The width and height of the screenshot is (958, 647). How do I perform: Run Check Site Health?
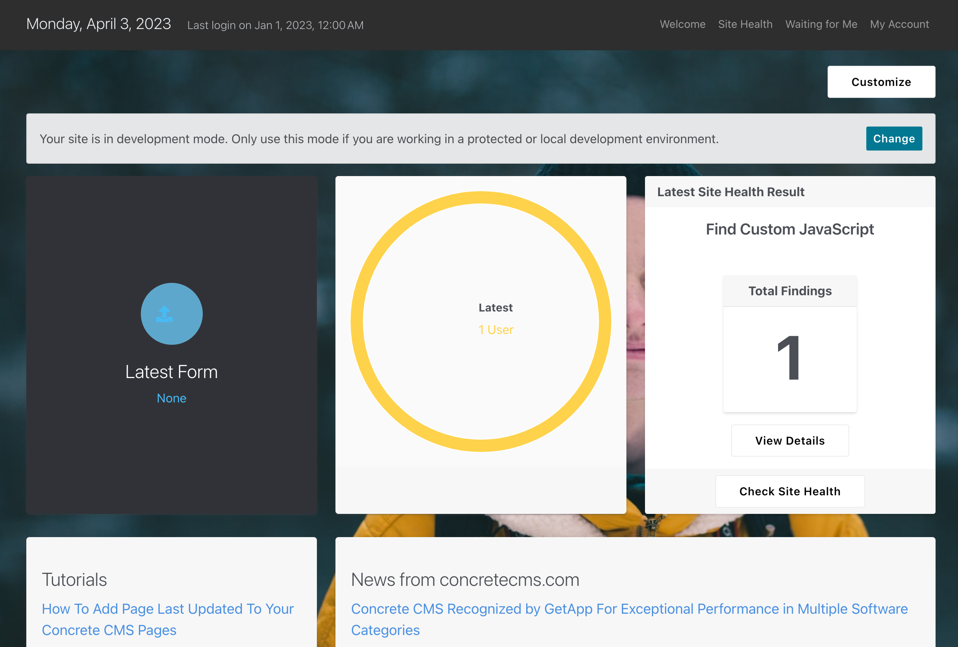pos(789,491)
